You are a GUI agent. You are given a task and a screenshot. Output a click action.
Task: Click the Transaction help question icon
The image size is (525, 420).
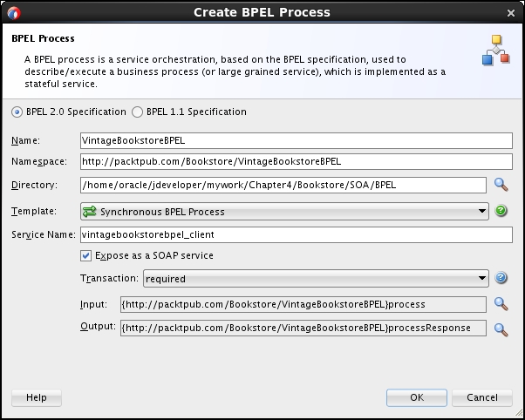[501, 279]
